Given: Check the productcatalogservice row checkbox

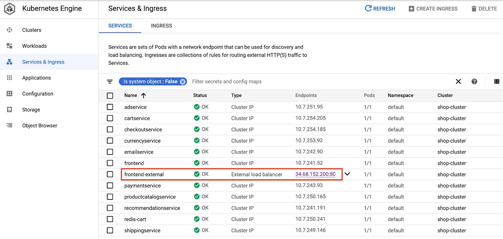Looking at the screenshot, I should coord(110,197).
